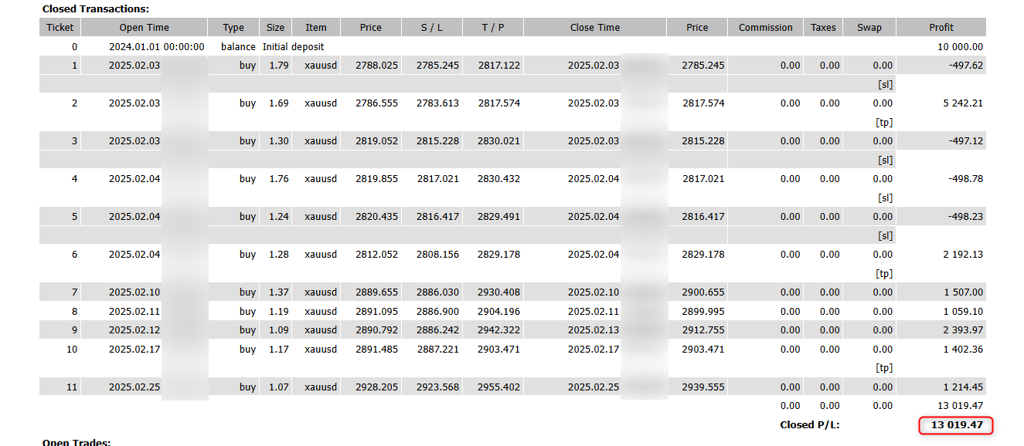Screen dimensions: 1024x446
Task: Click the Closed P/L label
Action: (810, 425)
